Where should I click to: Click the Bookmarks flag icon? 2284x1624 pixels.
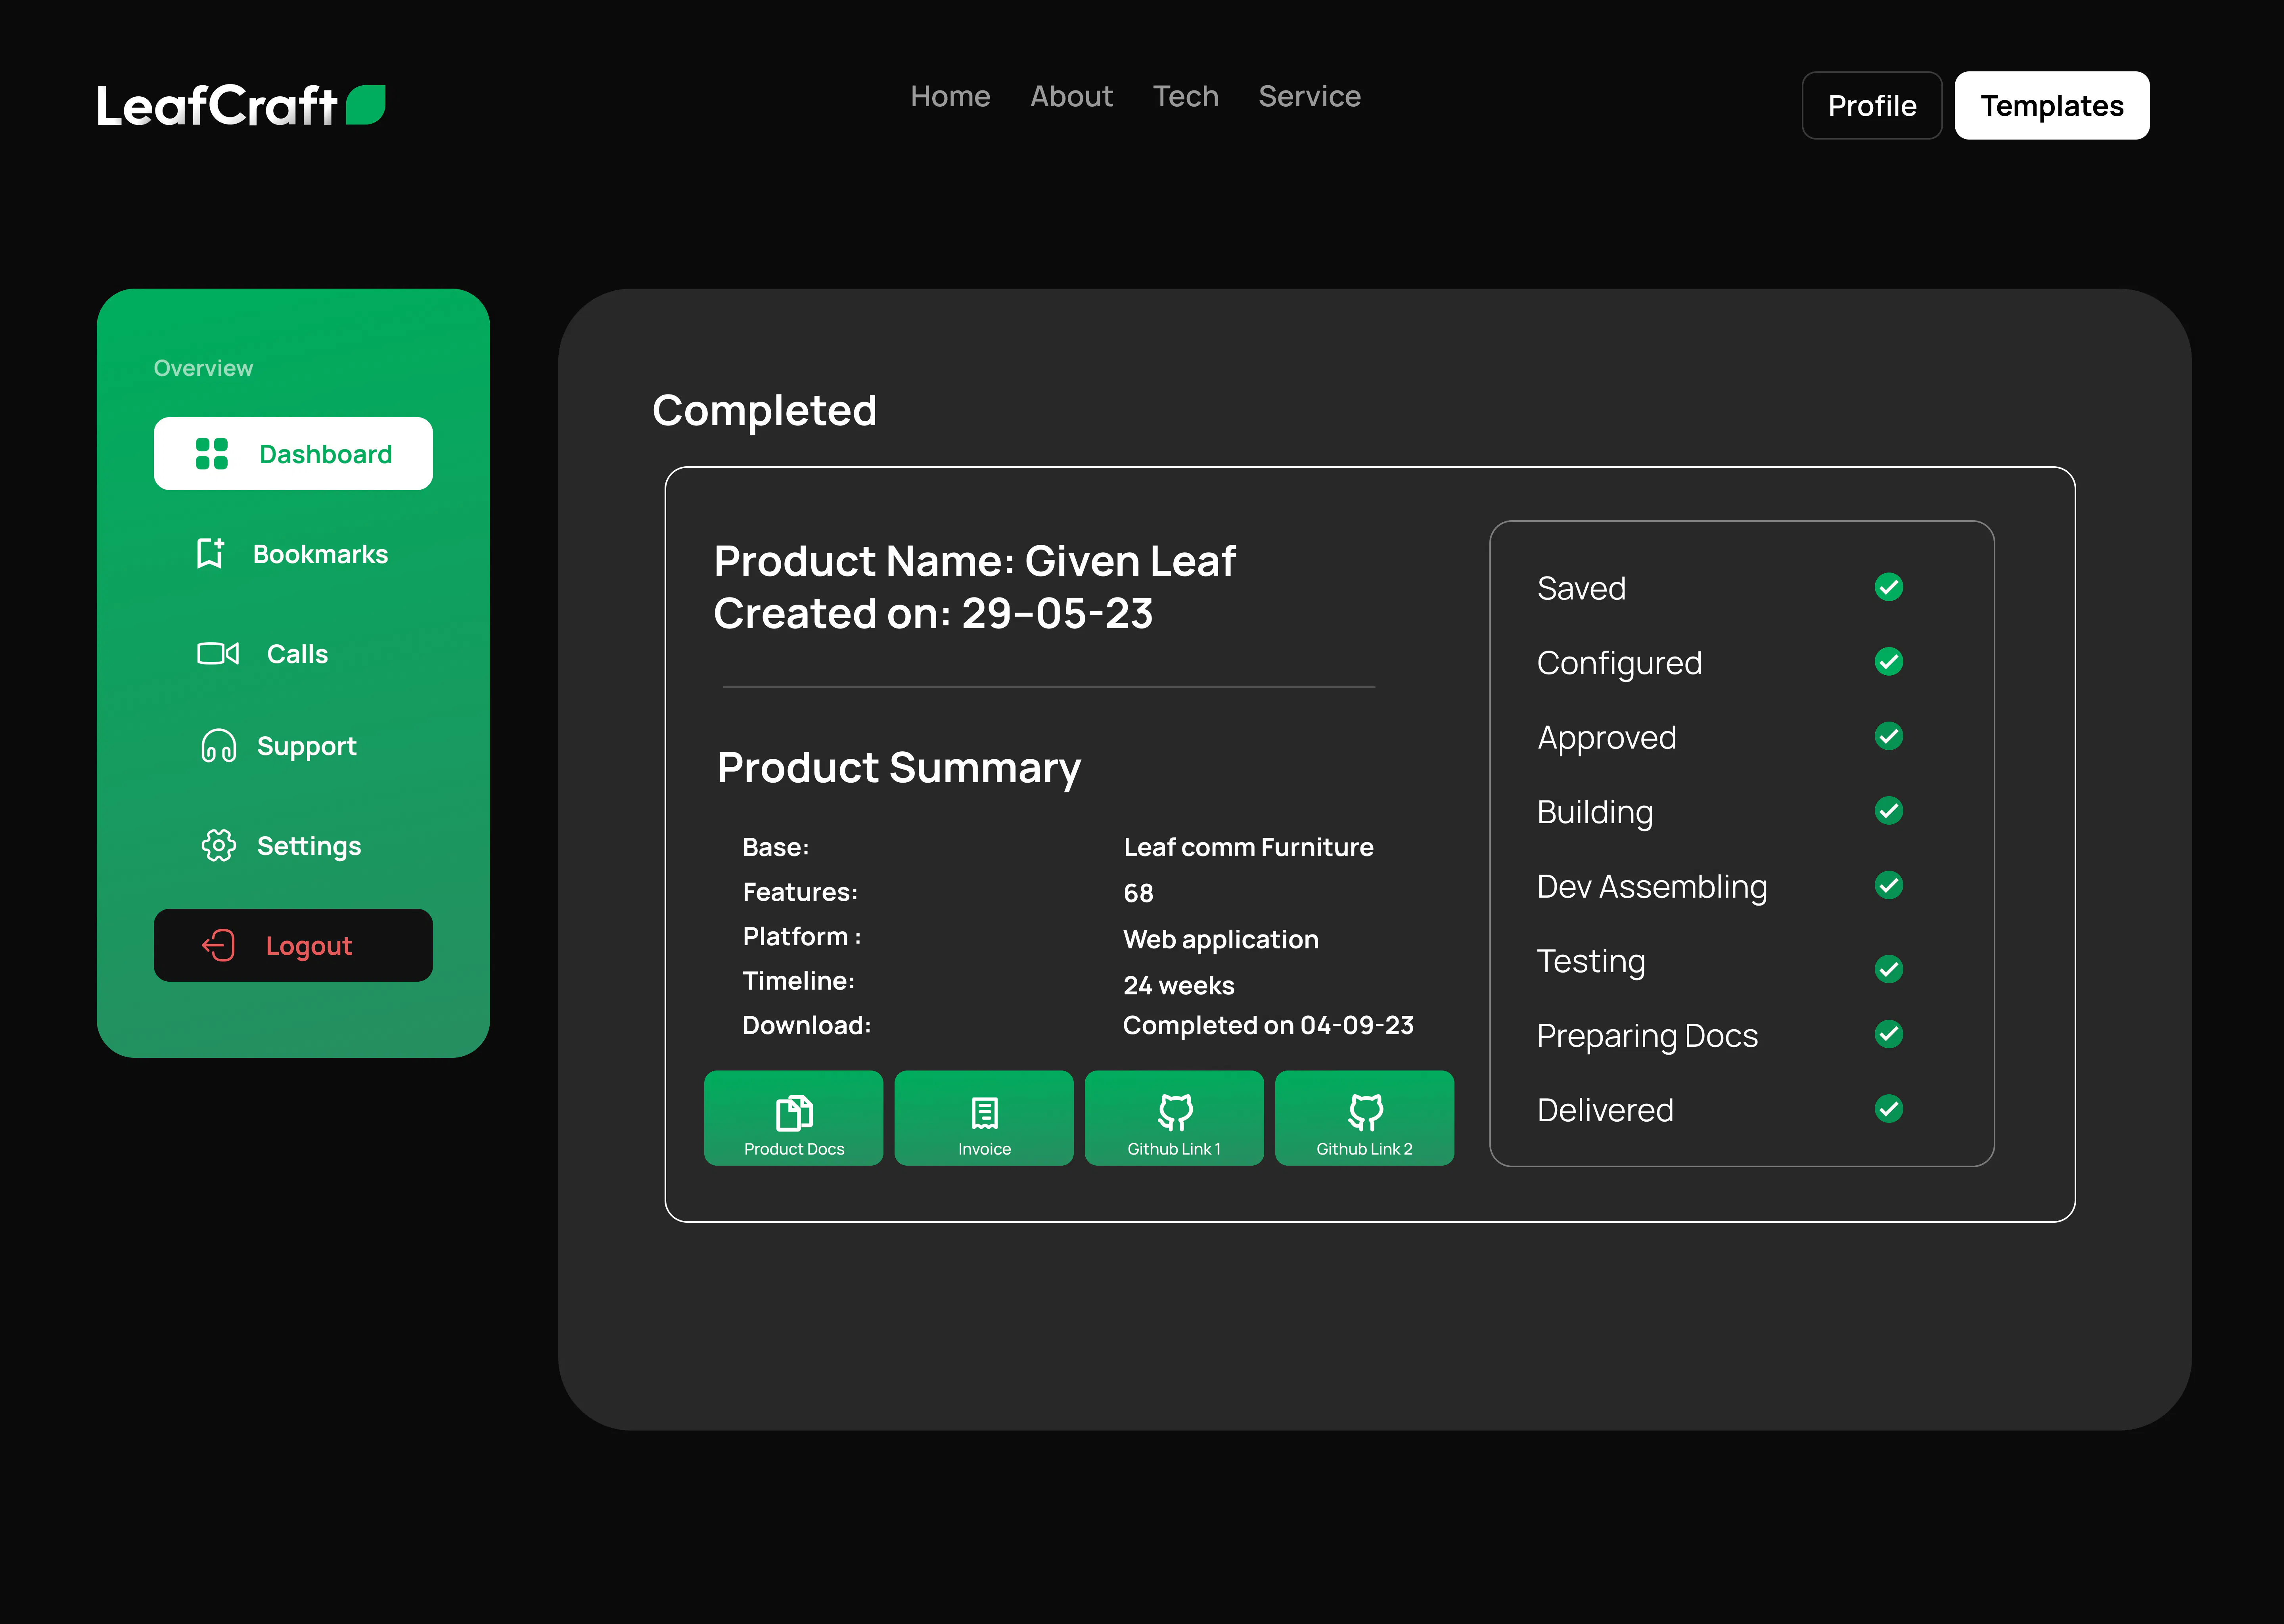click(x=211, y=553)
